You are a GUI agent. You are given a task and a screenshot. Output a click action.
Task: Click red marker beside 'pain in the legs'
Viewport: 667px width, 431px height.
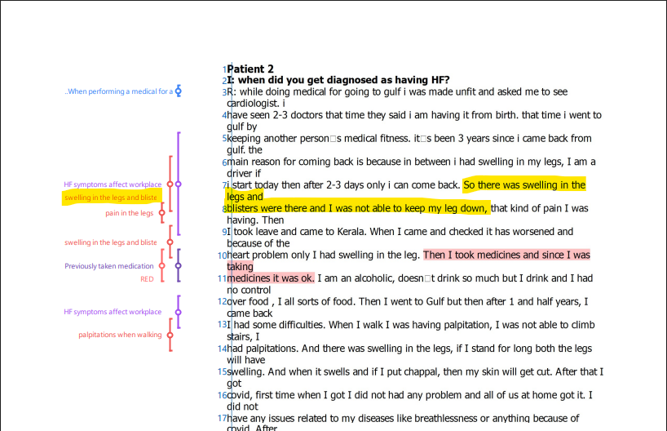[x=161, y=213]
